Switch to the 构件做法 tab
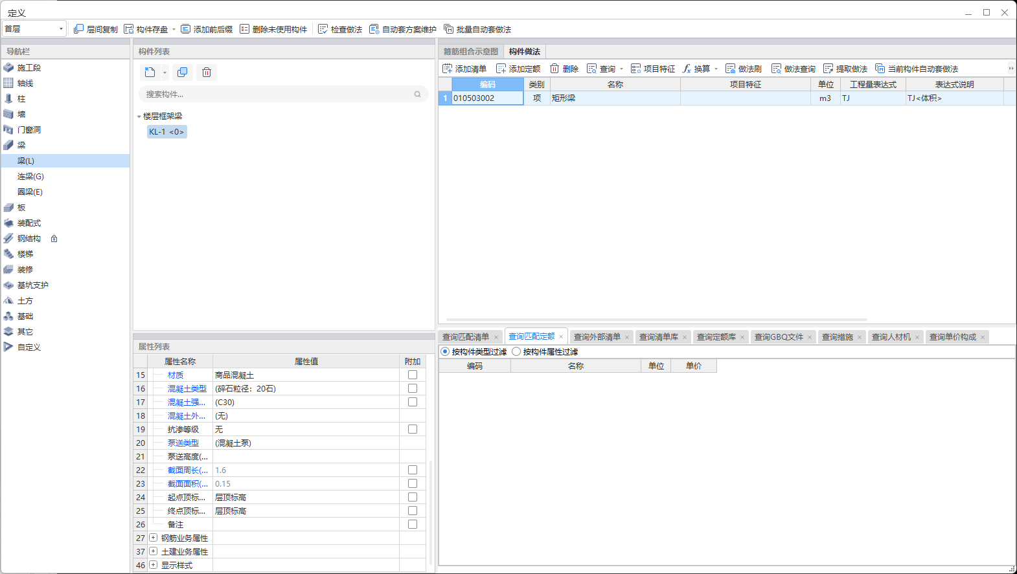The image size is (1017, 574). 525,51
